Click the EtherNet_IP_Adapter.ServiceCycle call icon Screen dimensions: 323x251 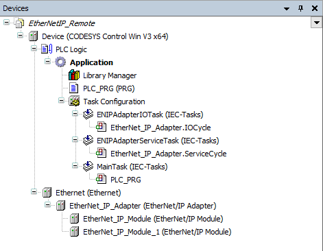coord(101,153)
